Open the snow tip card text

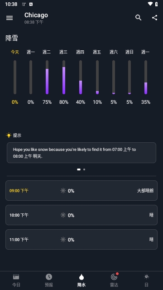(x=81, y=153)
